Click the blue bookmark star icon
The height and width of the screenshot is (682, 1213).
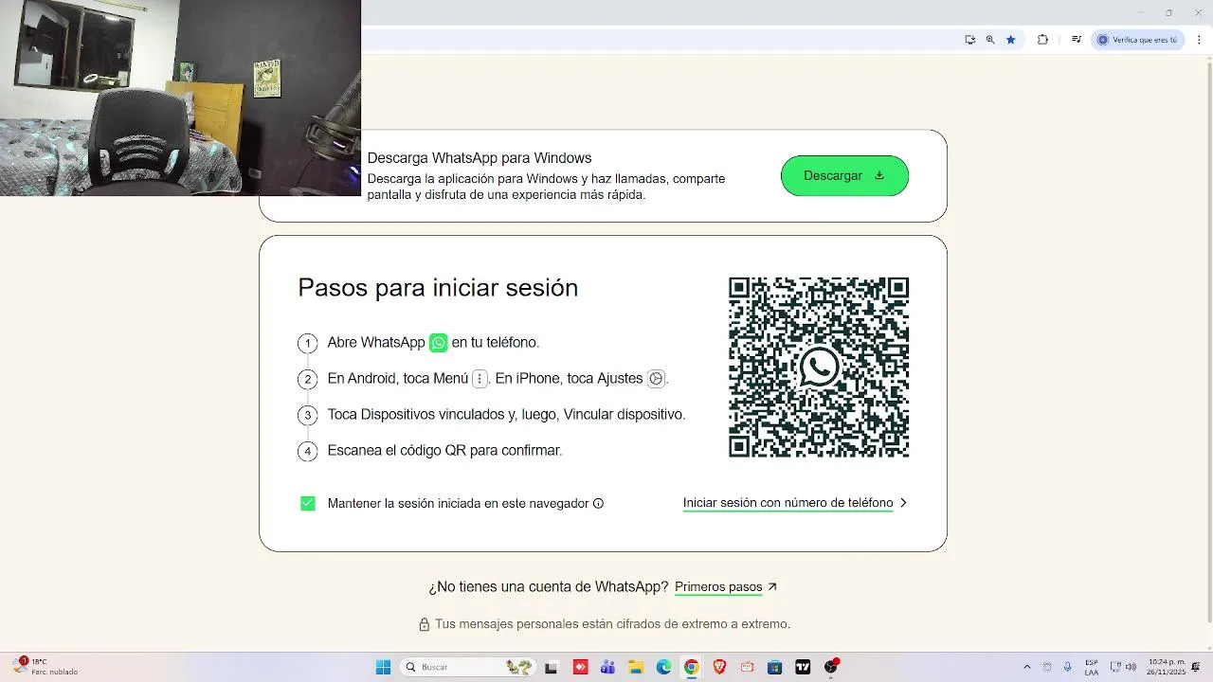click(1011, 40)
